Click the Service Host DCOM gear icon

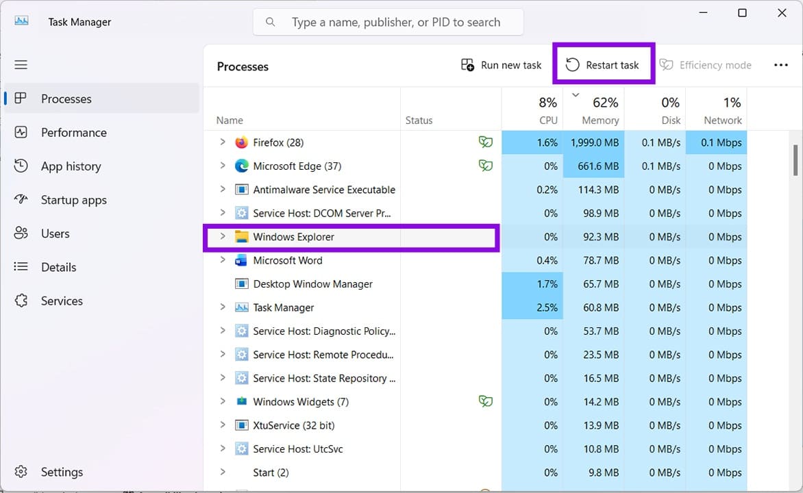tap(241, 213)
